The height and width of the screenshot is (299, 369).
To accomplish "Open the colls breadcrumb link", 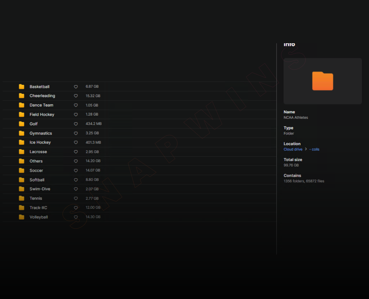I will (315, 149).
